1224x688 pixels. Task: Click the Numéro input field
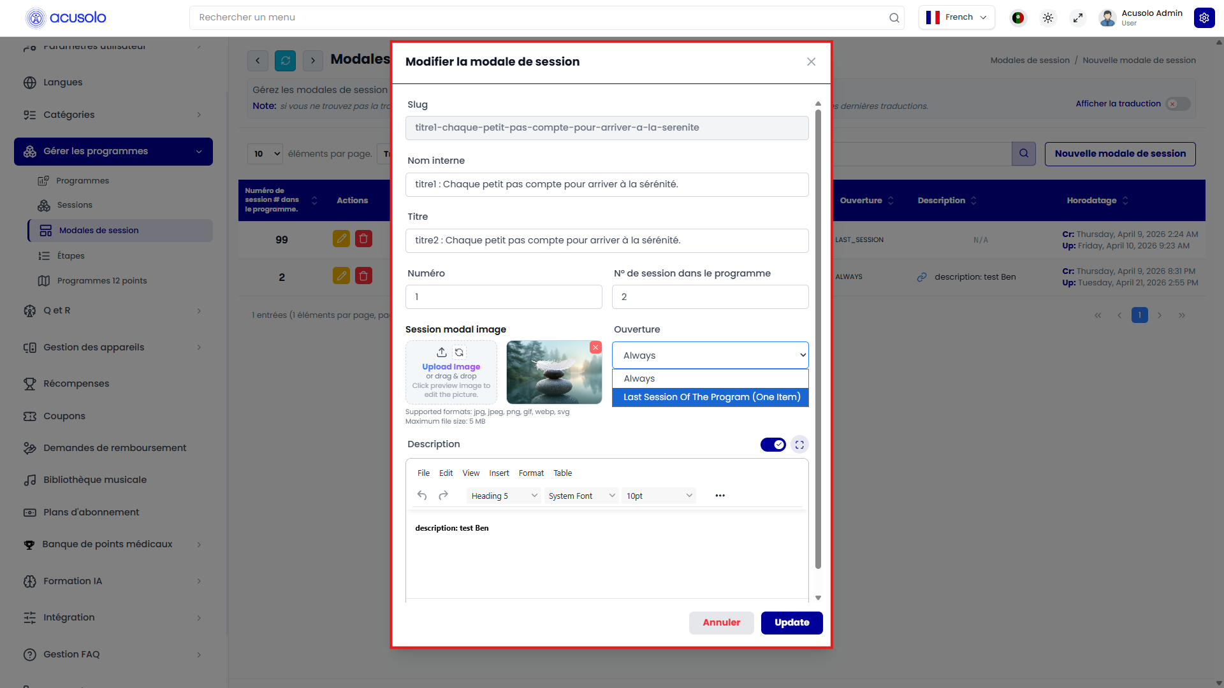(504, 297)
